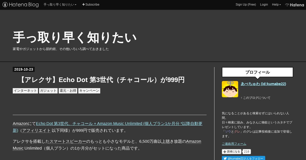
Task: Click the 216 reader count badge
Action: (247, 152)
